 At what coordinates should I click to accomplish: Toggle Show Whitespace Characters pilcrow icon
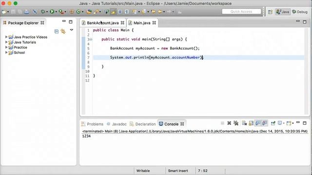127,12
